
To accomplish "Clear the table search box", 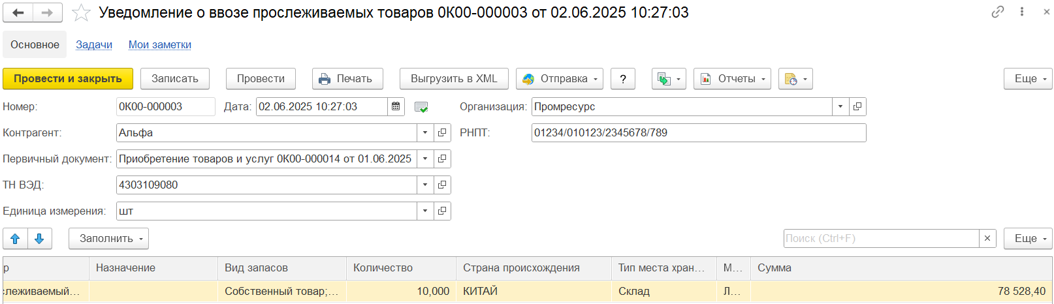I will click(x=987, y=239).
